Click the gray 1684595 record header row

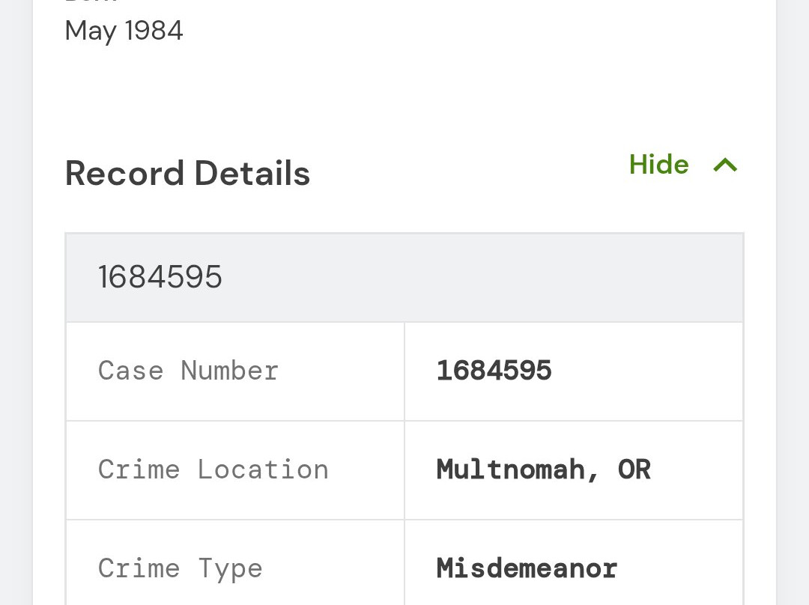(x=404, y=278)
